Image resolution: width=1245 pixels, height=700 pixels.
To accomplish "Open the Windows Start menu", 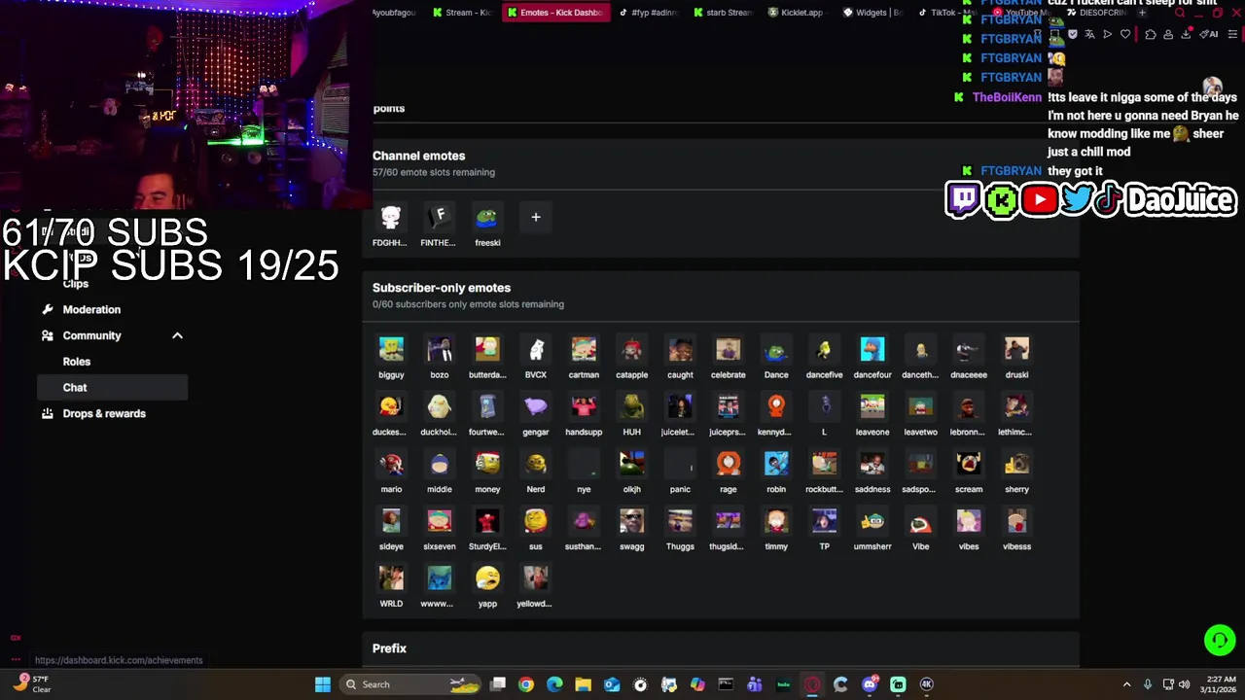I will pyautogui.click(x=322, y=684).
